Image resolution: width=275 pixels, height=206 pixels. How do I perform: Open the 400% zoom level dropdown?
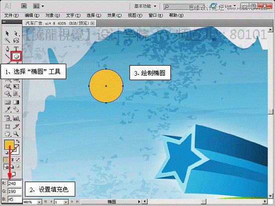click(x=39, y=202)
